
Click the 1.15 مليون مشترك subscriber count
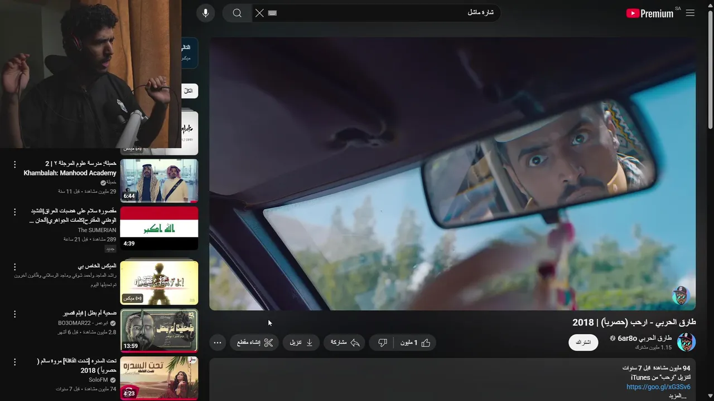click(653, 348)
